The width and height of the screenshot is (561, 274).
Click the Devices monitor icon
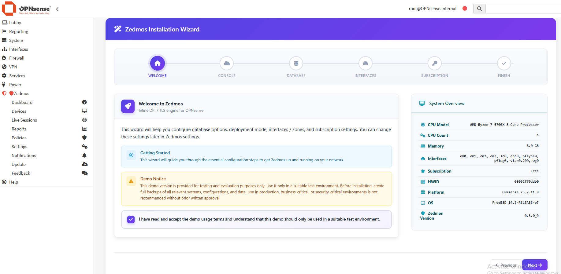84,111
